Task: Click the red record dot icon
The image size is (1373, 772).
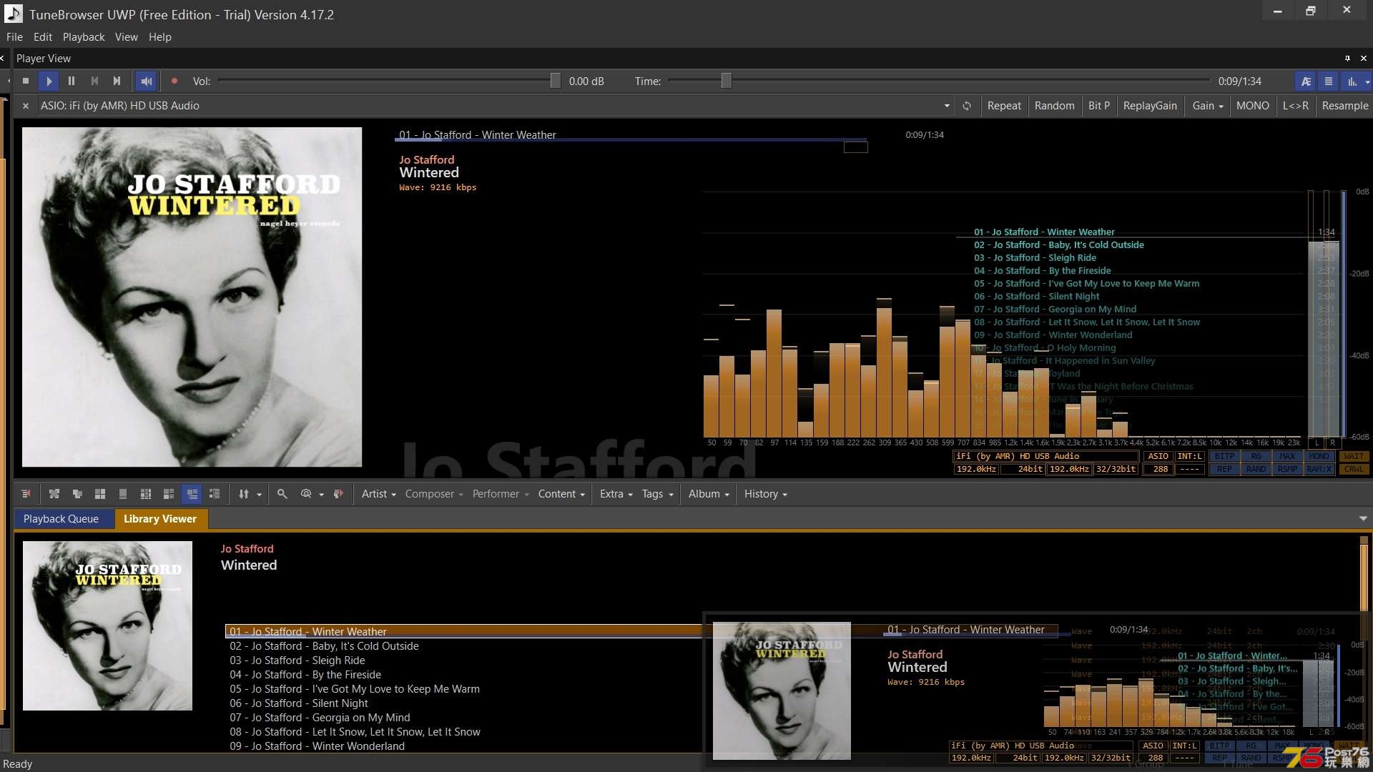Action: (x=174, y=81)
